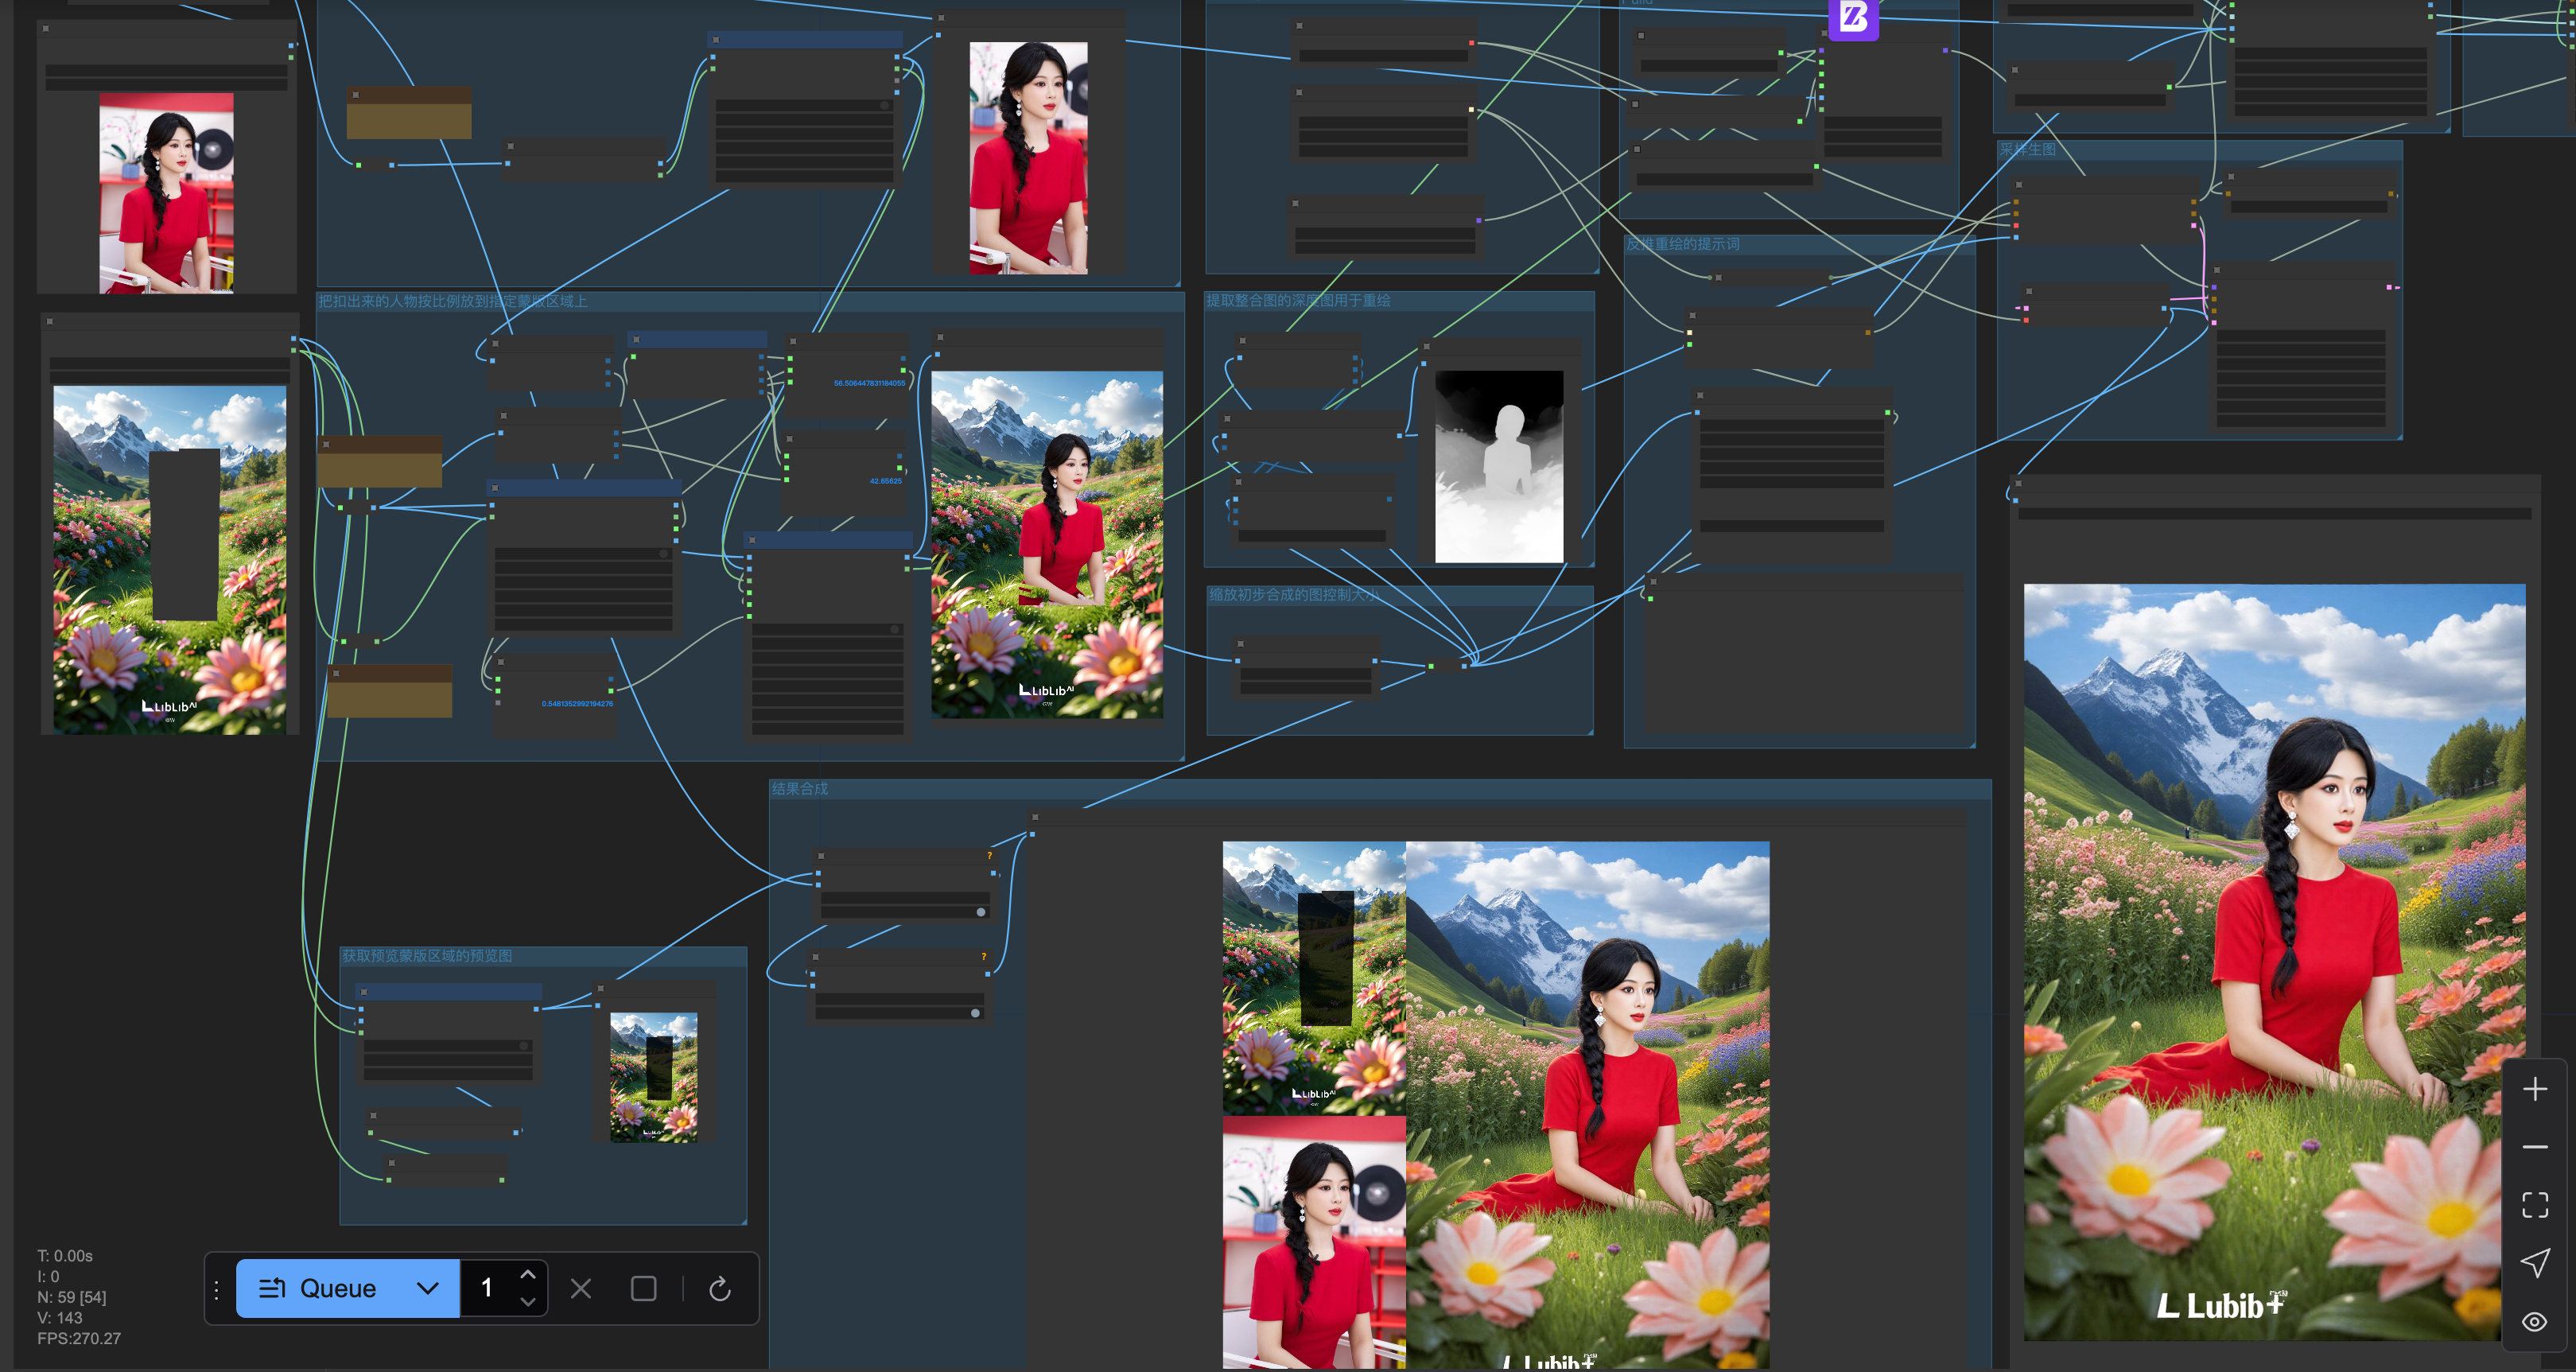
Task: Click the round slider knob on a 结果合成 widget row
Action: click(981, 912)
